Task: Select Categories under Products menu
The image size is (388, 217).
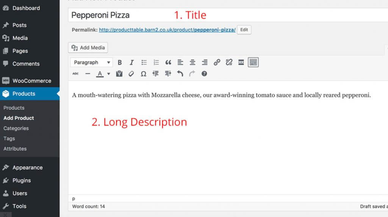Action: pyautogui.click(x=16, y=128)
